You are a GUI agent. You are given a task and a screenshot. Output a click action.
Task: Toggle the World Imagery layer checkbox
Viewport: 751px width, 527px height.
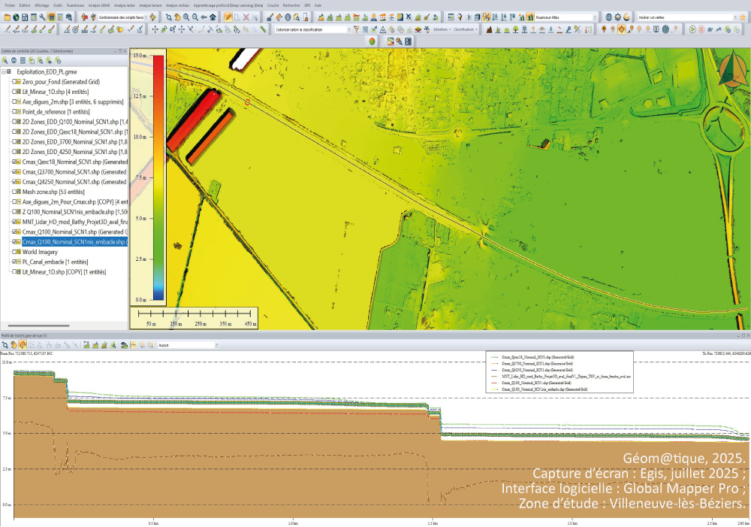click(16, 252)
